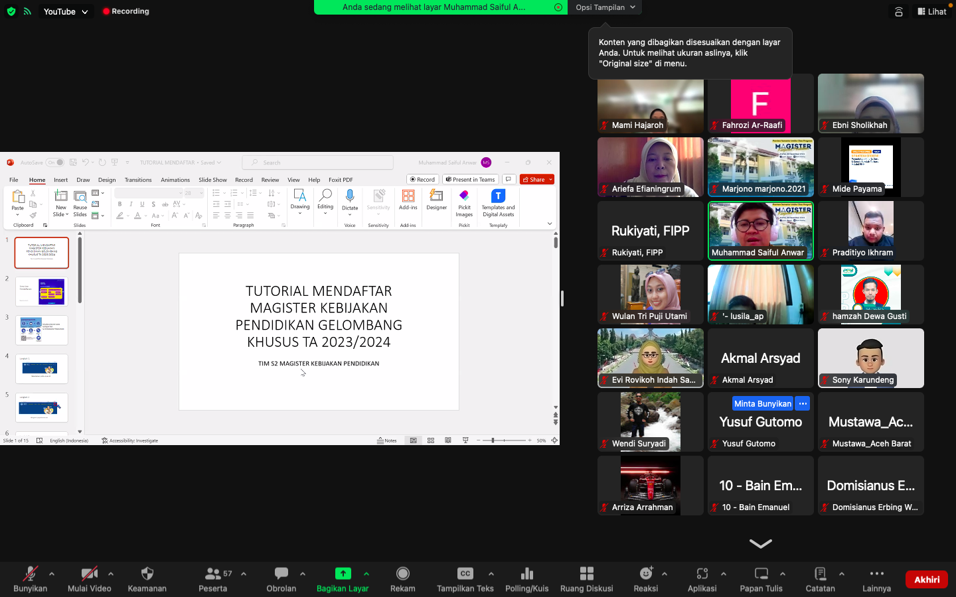Open the Lihat view menu
Viewport: 956px width, 597px height.
[x=931, y=11]
